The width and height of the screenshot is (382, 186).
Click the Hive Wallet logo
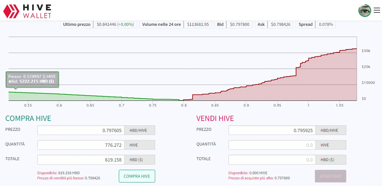click(27, 11)
